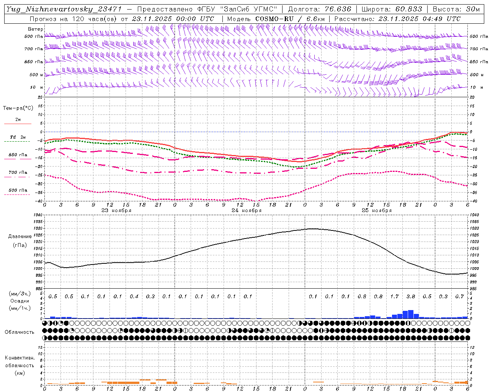The width and height of the screenshot is (490, 392).
Task: Click the 25 ноября date label
Action: point(377,210)
